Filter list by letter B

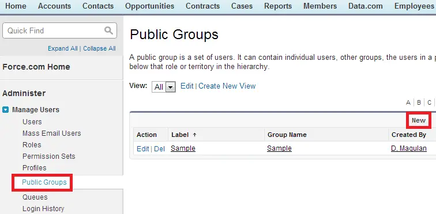(419, 102)
